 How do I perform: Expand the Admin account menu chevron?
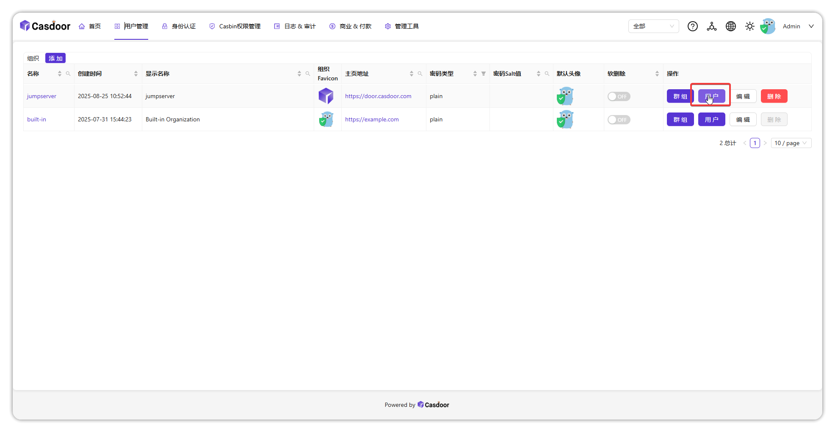click(811, 26)
